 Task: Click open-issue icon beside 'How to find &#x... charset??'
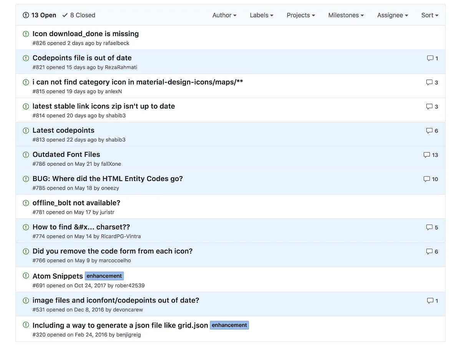coord(26,227)
